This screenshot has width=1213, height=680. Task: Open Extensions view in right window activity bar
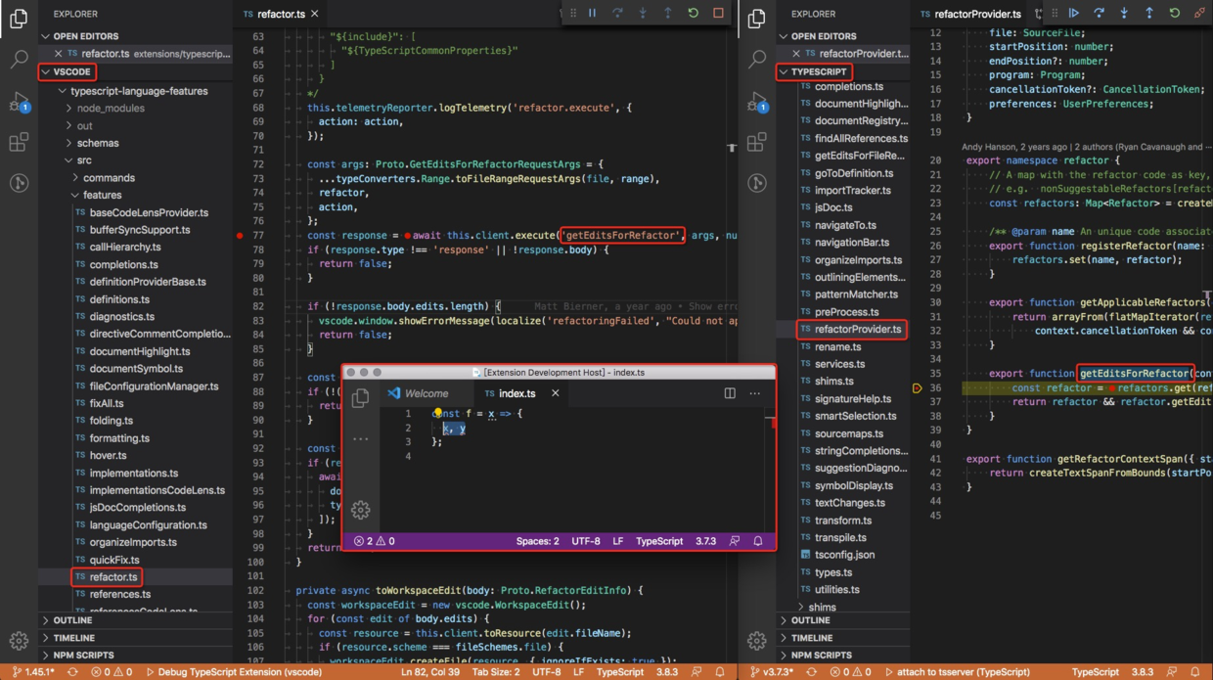756,143
